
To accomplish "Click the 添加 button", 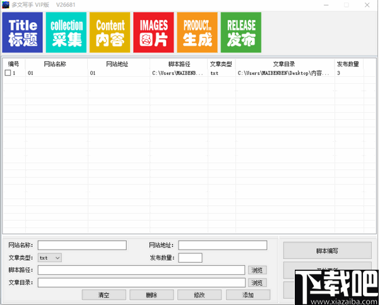I will point(248,295).
